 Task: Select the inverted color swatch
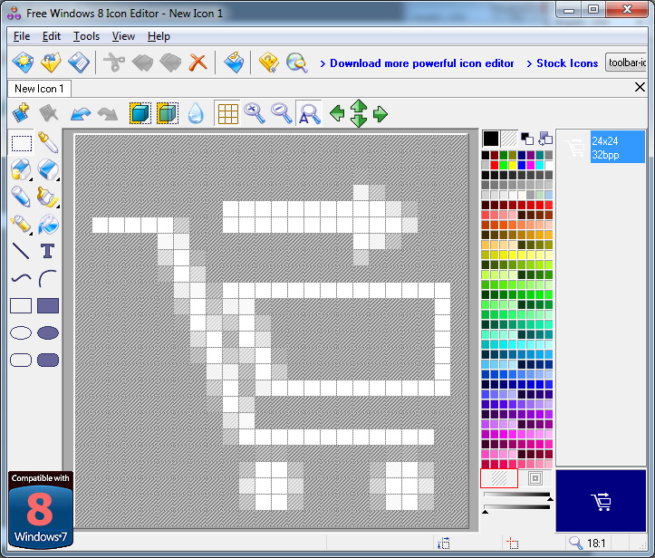point(535,478)
